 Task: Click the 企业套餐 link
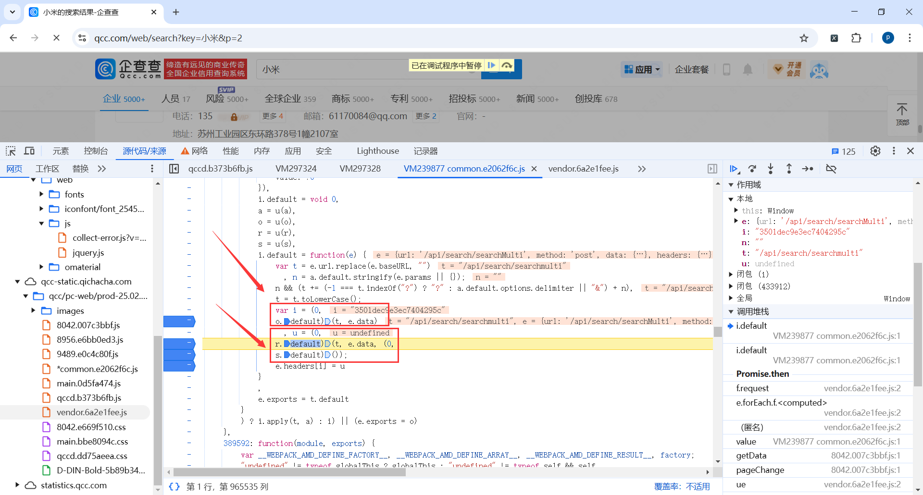(x=692, y=70)
